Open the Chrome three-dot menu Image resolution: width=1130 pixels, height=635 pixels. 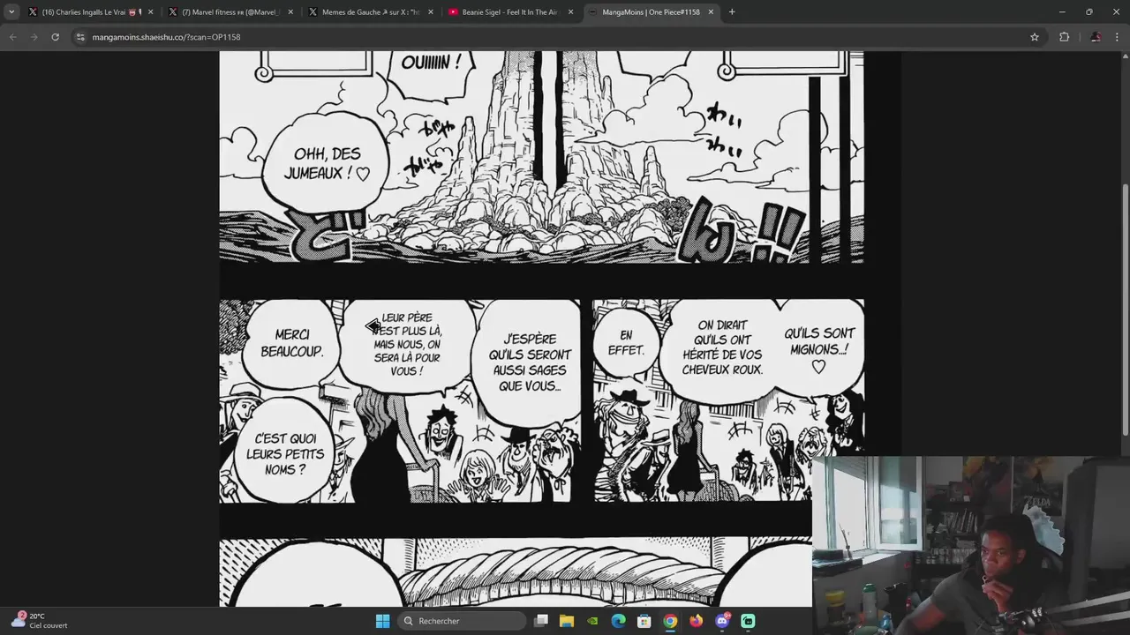[1118, 37]
